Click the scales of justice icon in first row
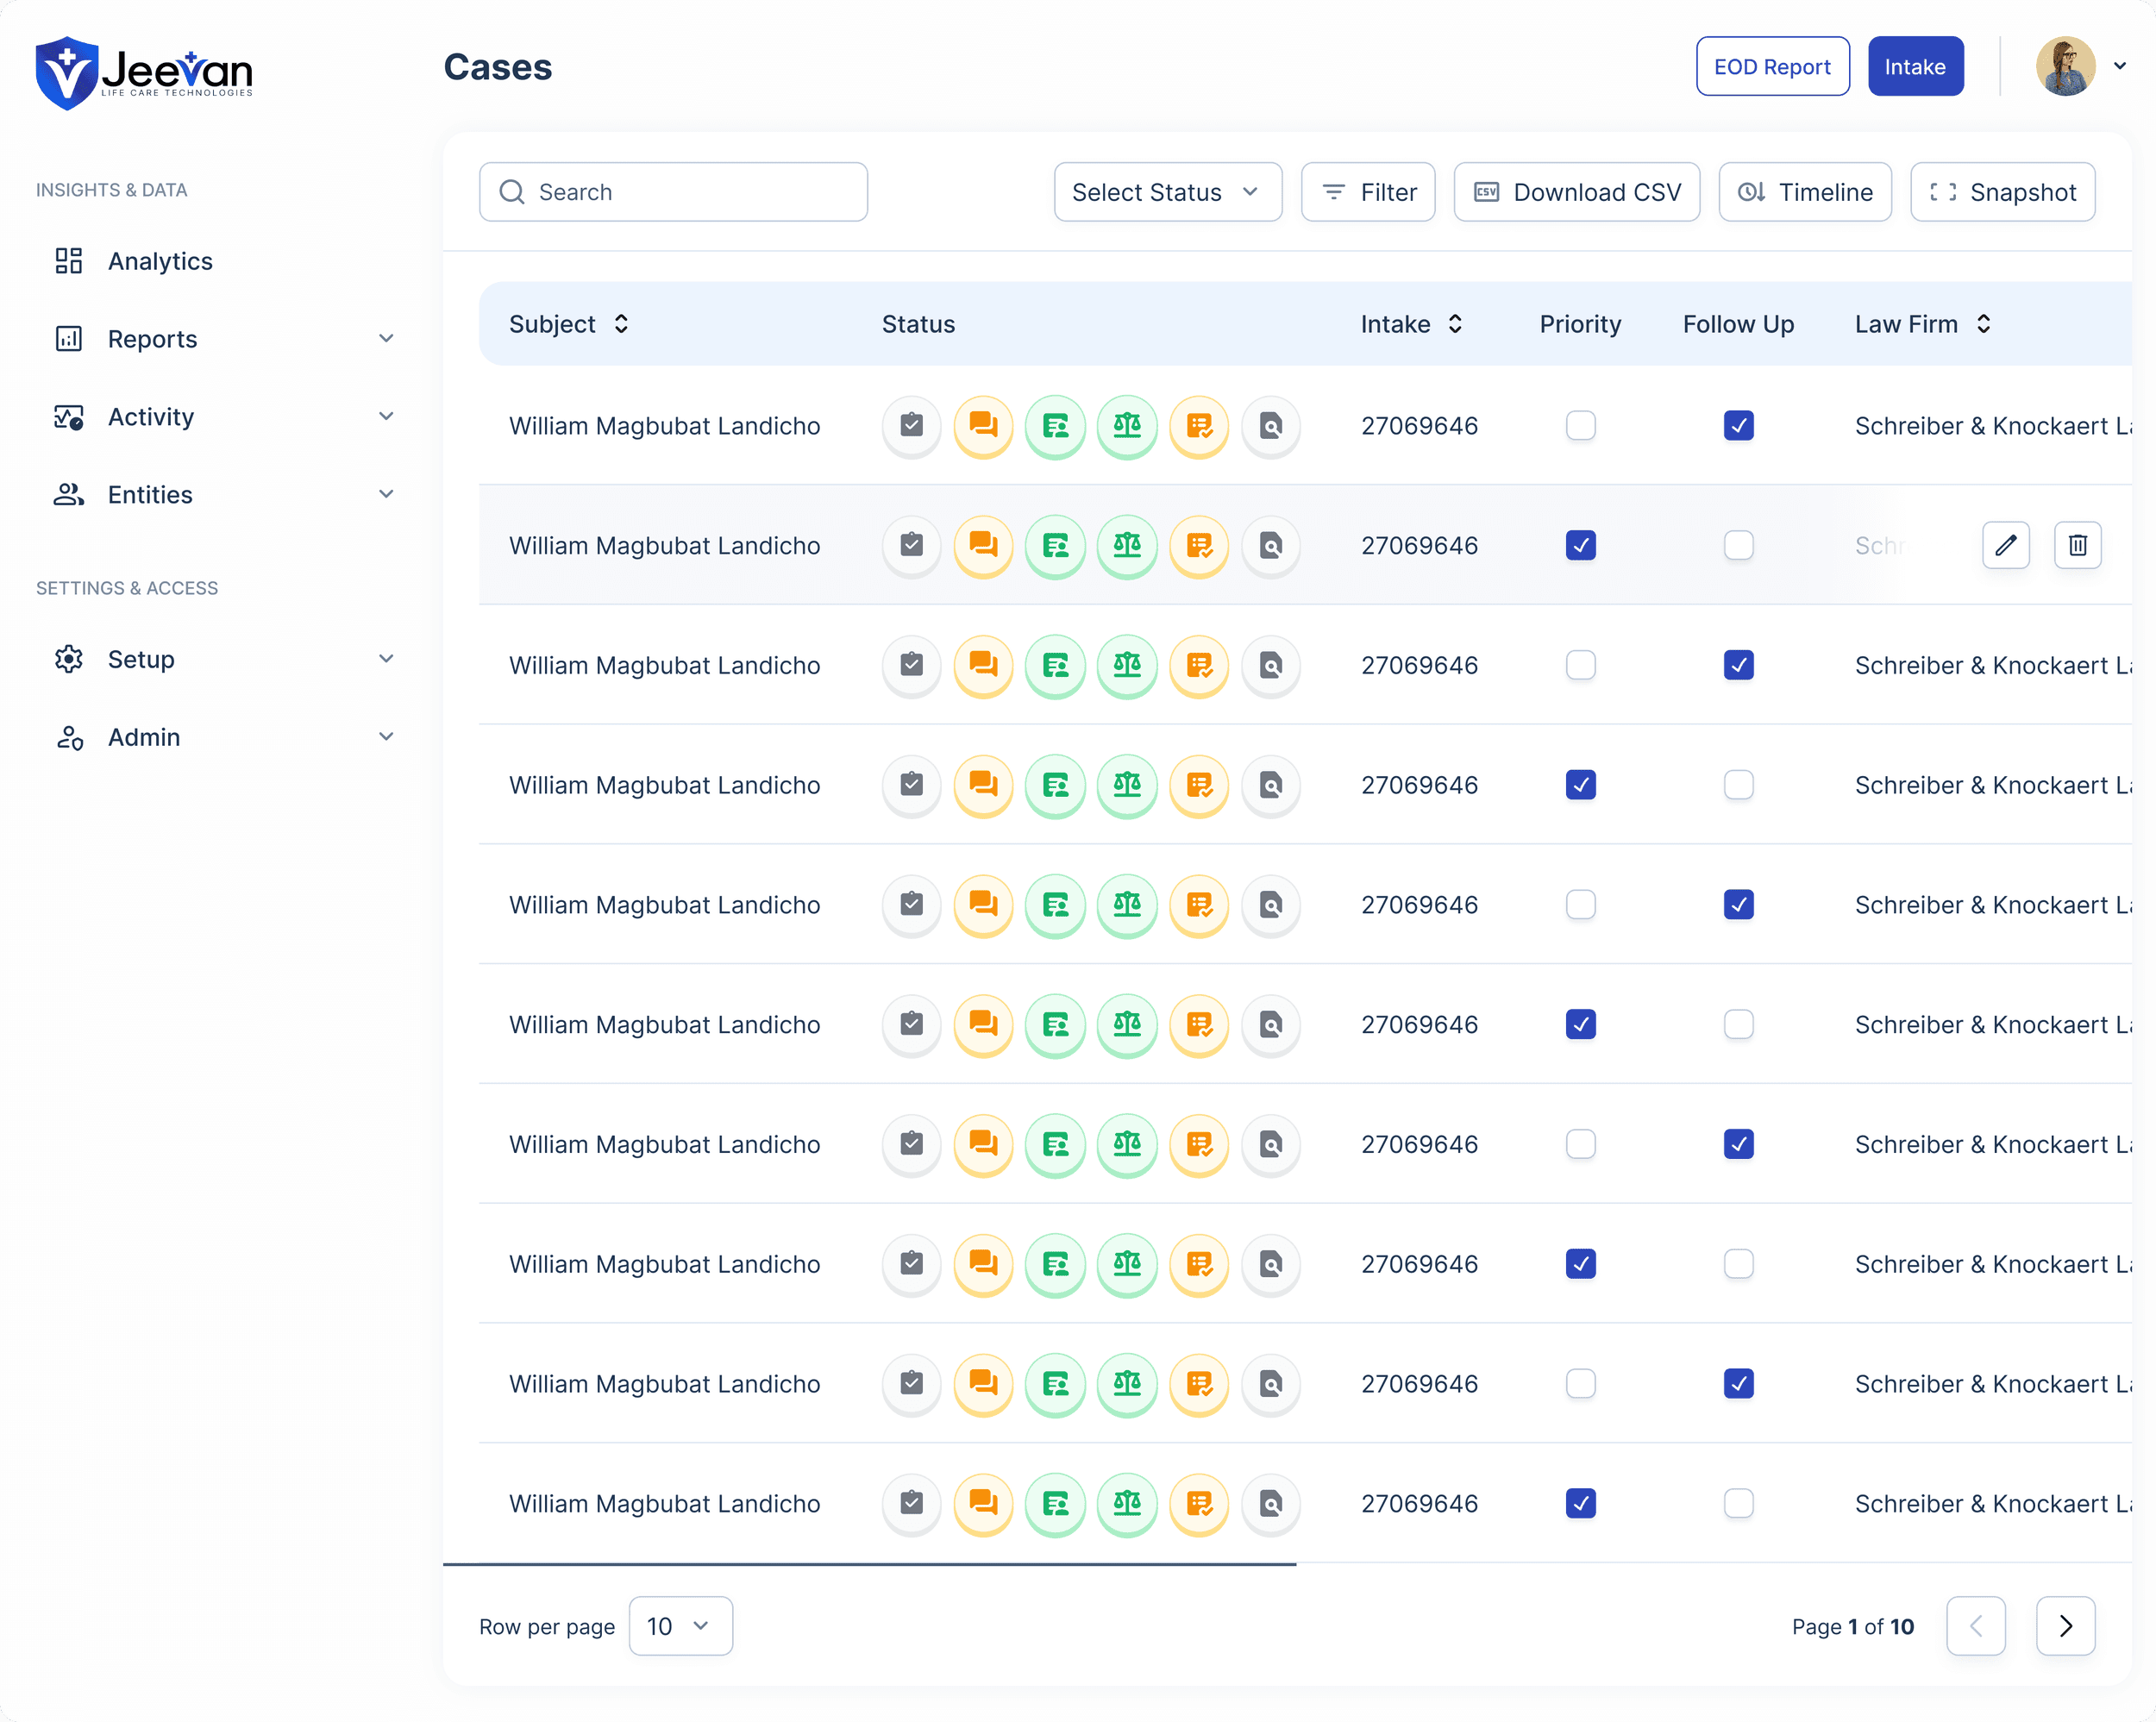Image resolution: width=2156 pixels, height=1722 pixels. point(1127,426)
